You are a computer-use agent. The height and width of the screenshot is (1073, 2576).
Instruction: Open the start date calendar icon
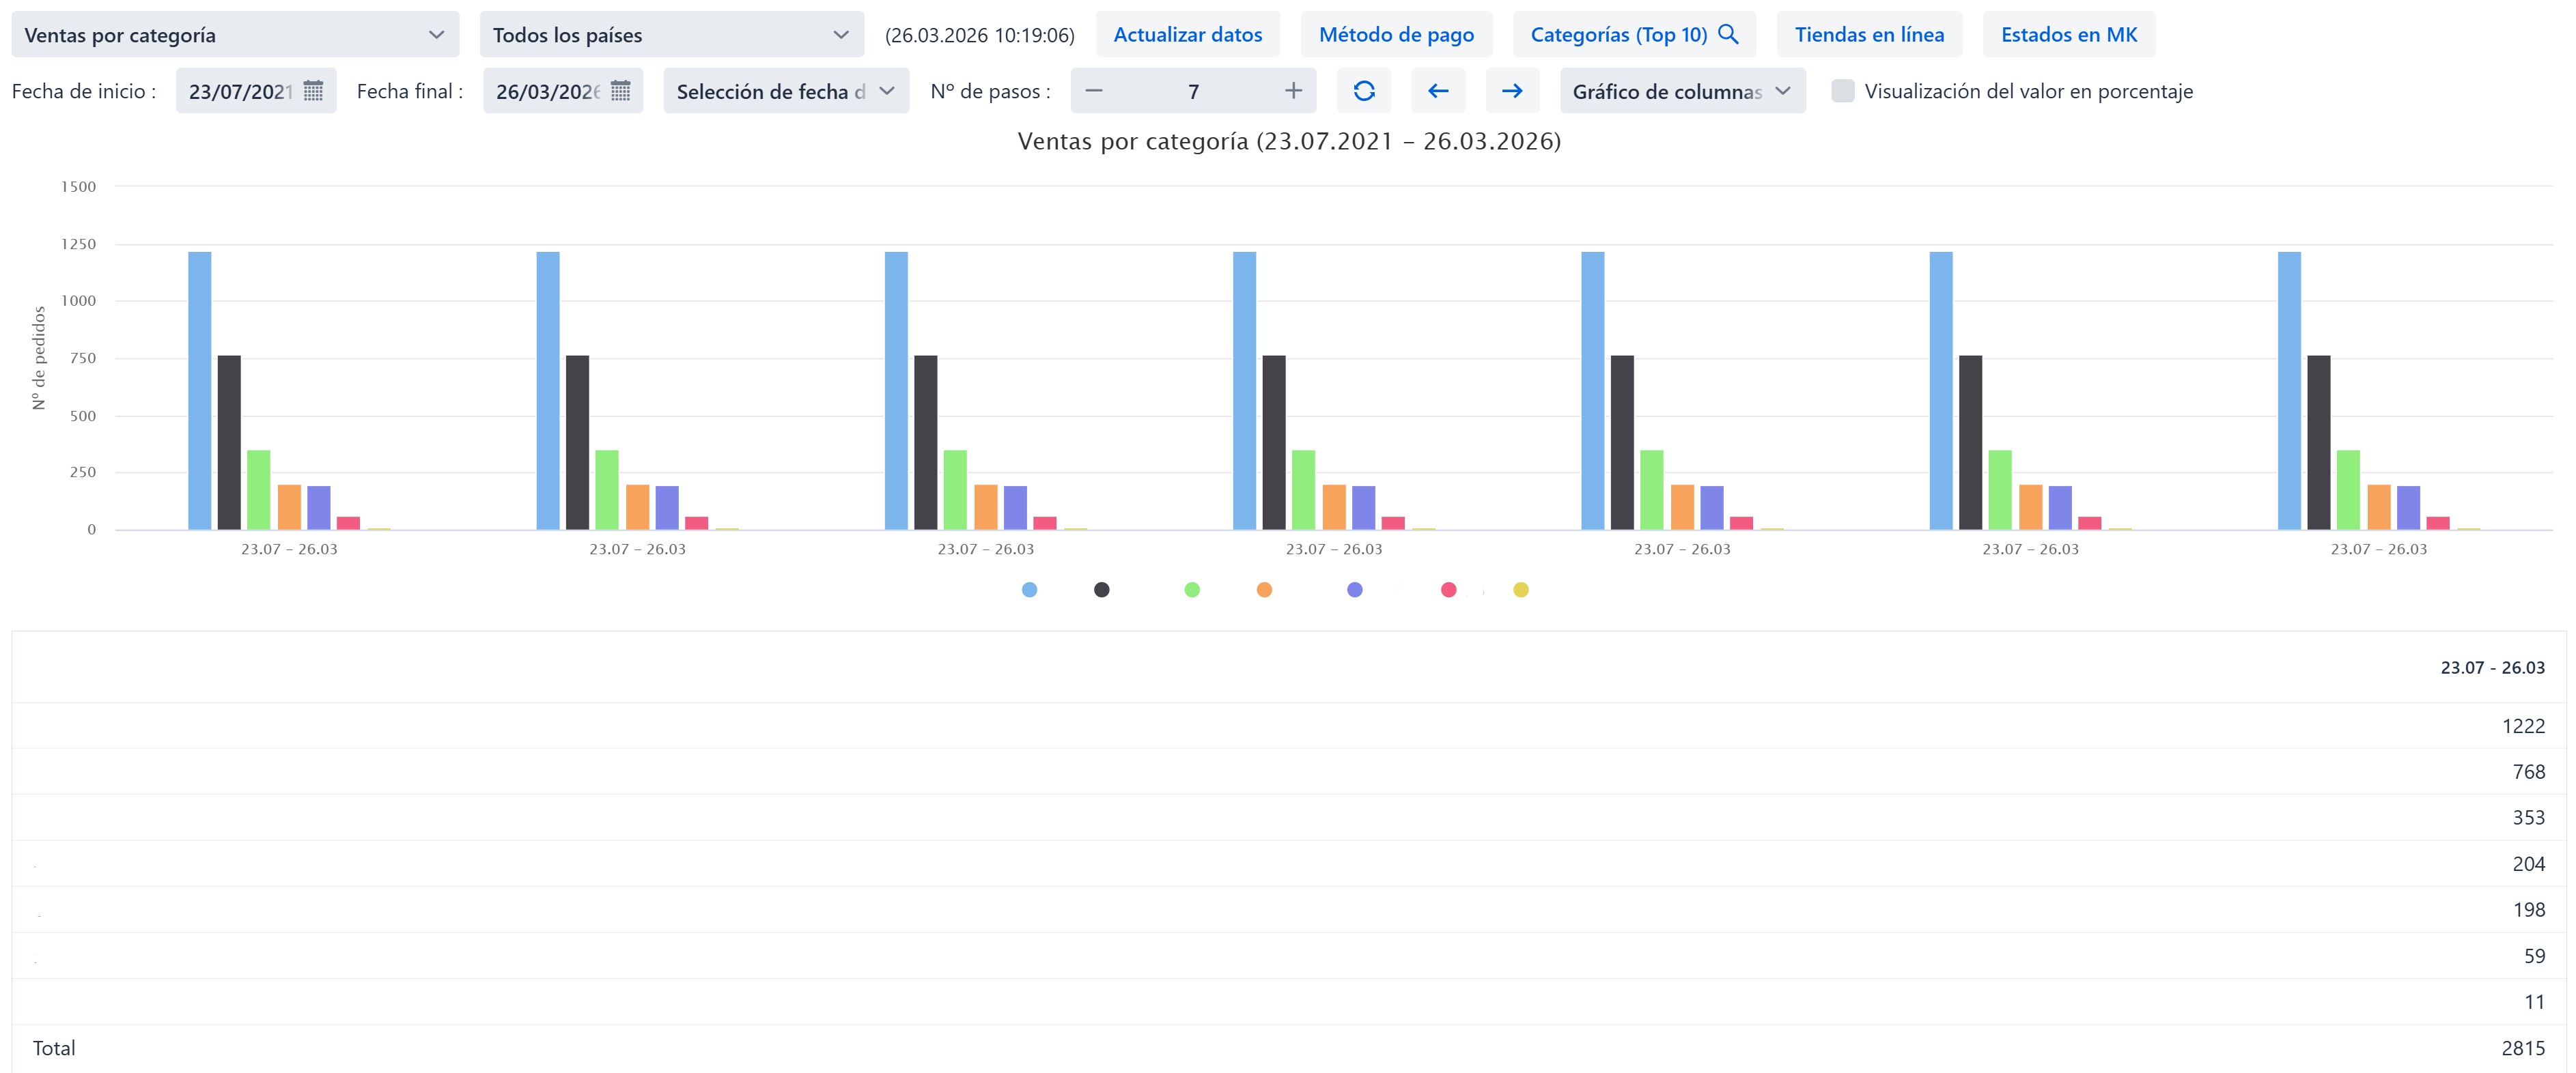point(313,91)
